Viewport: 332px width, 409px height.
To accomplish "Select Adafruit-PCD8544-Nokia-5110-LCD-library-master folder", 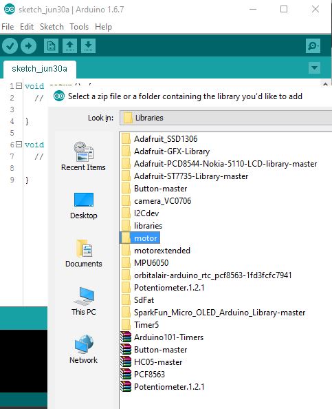I will click(219, 164).
